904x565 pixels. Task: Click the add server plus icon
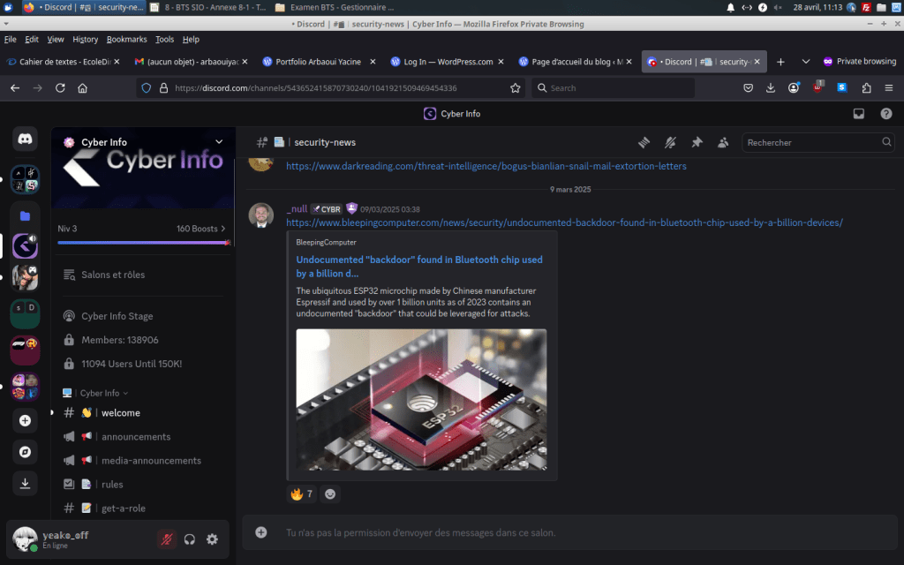pos(25,421)
